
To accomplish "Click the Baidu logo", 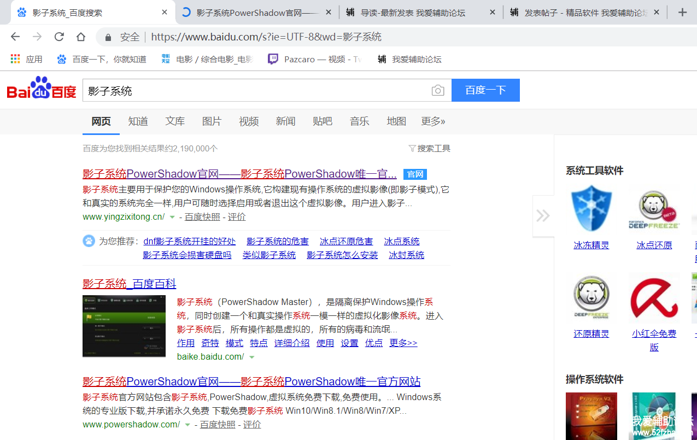I will [42, 89].
